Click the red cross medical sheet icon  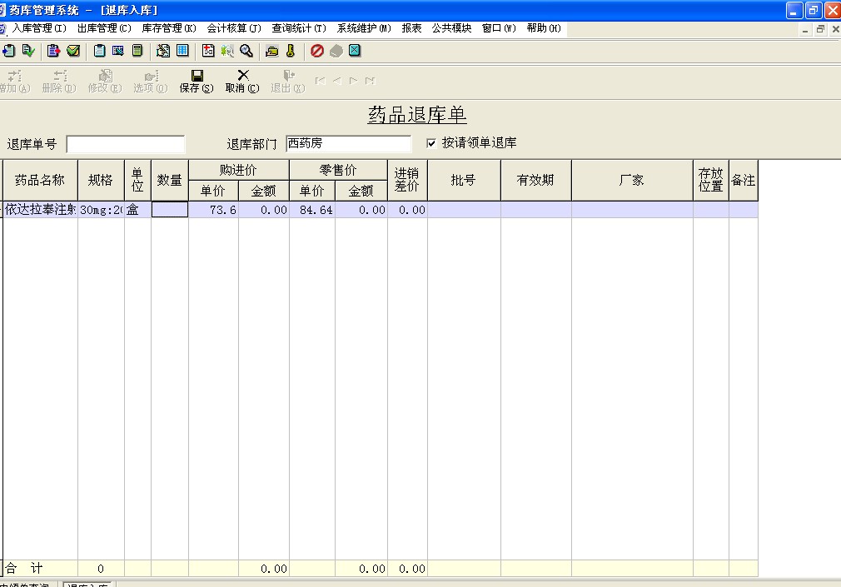point(208,51)
